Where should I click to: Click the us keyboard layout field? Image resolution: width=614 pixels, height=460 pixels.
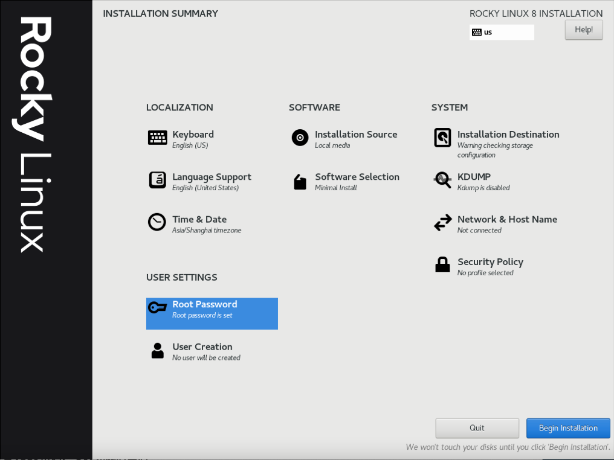click(502, 32)
